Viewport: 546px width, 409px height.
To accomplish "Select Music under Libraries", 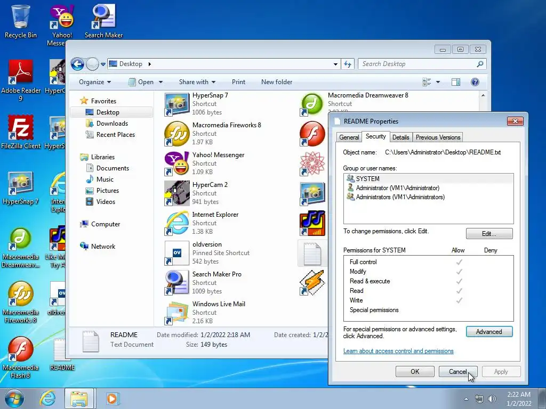I will click(100, 179).
